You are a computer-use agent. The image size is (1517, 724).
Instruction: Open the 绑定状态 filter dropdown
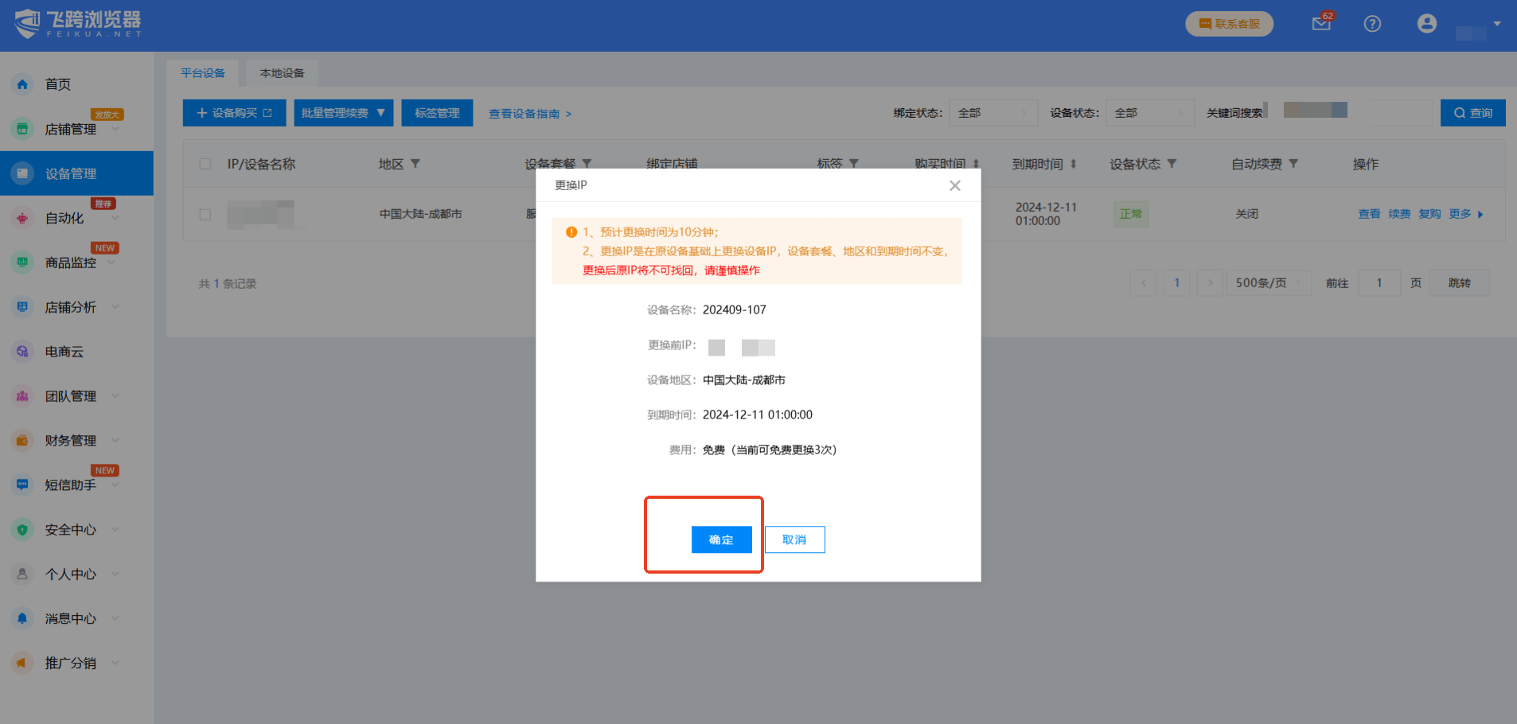992,112
